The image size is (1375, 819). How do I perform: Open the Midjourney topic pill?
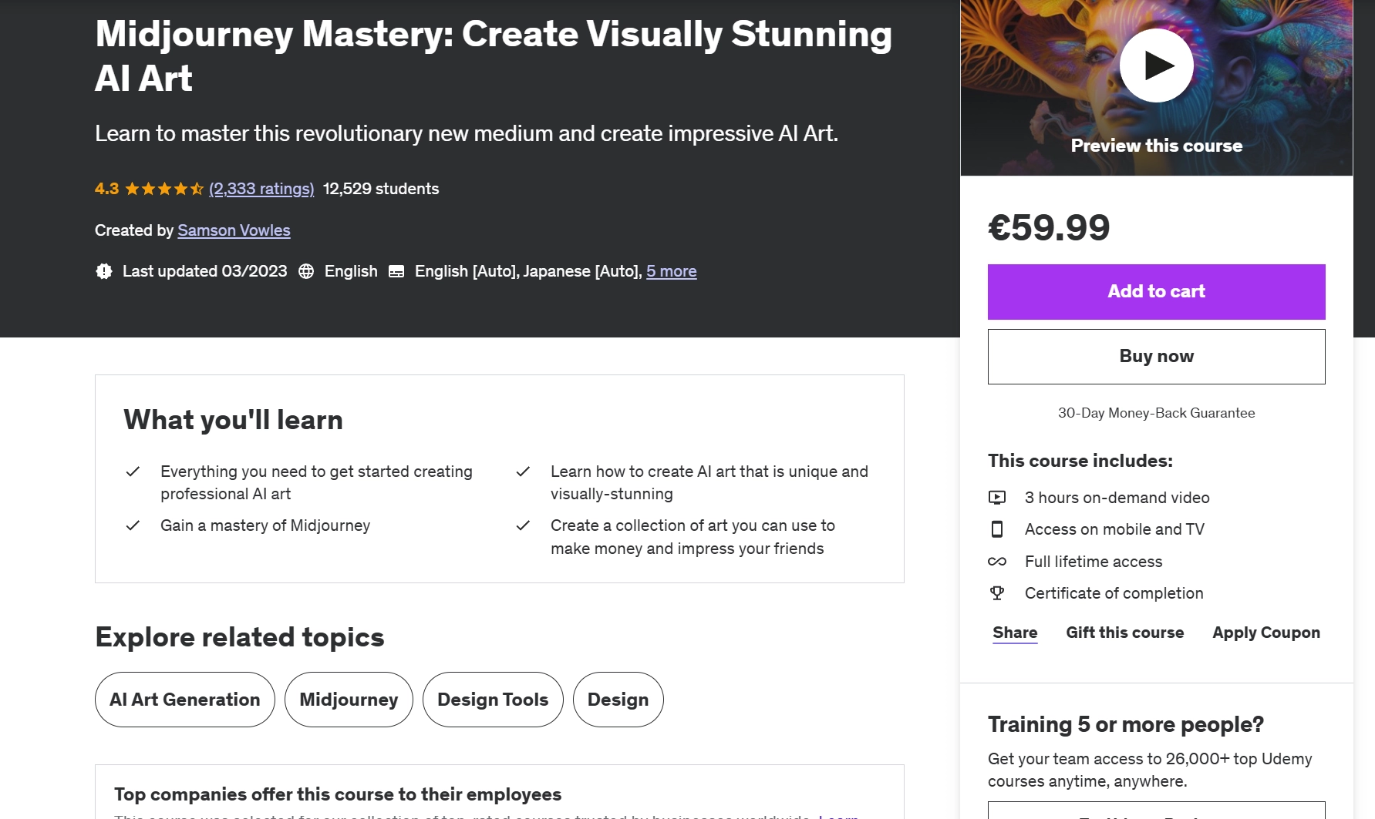click(x=349, y=700)
